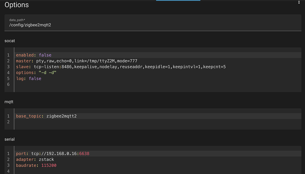Click the mqtt section heading

click(x=9, y=101)
